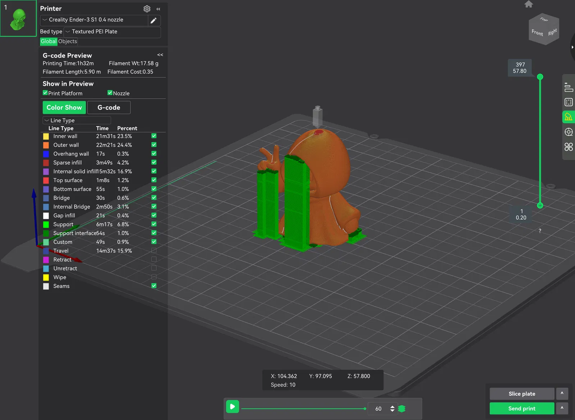The height and width of the screenshot is (420, 575).
Task: Click the green layers stack icon
Action: click(x=402, y=408)
